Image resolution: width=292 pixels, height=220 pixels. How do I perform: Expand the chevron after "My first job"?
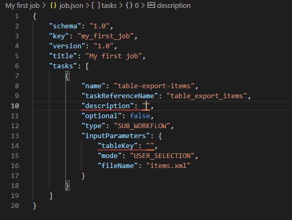pyautogui.click(x=44, y=6)
